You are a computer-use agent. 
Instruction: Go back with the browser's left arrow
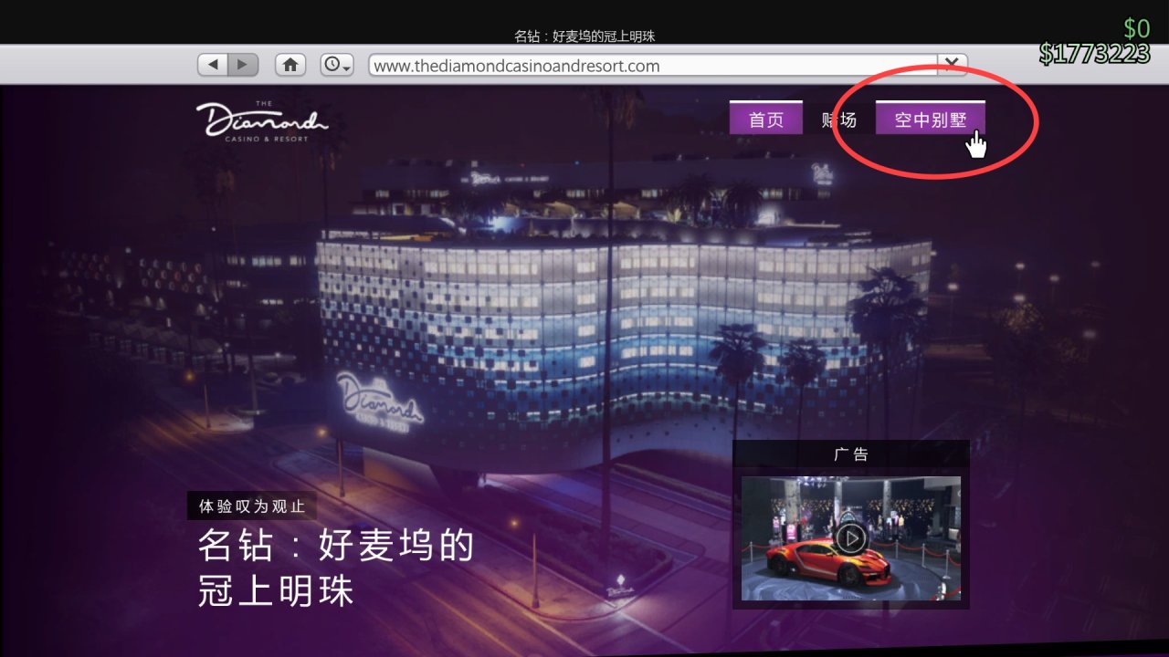coord(214,65)
